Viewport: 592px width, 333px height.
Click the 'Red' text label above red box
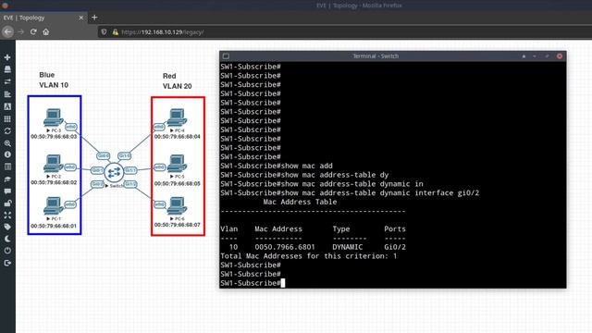(x=169, y=76)
